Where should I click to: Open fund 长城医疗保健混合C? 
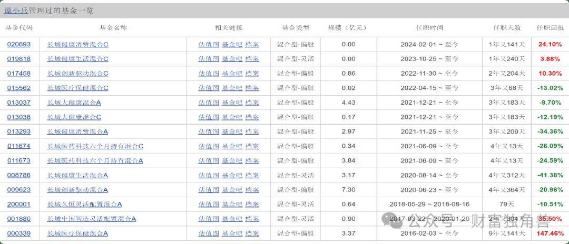coord(77,88)
